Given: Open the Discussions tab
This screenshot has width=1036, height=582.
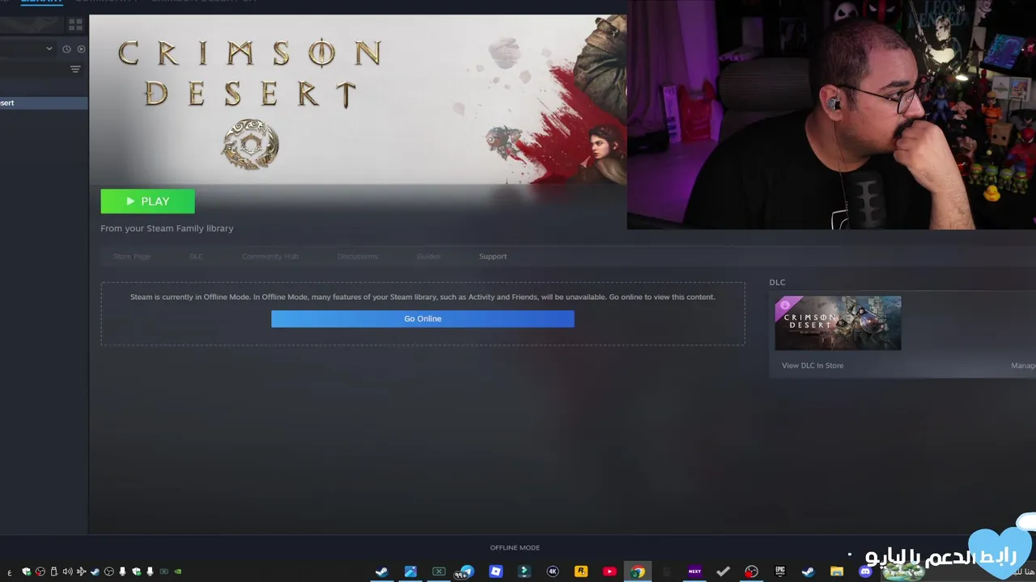Looking at the screenshot, I should pyautogui.click(x=358, y=256).
